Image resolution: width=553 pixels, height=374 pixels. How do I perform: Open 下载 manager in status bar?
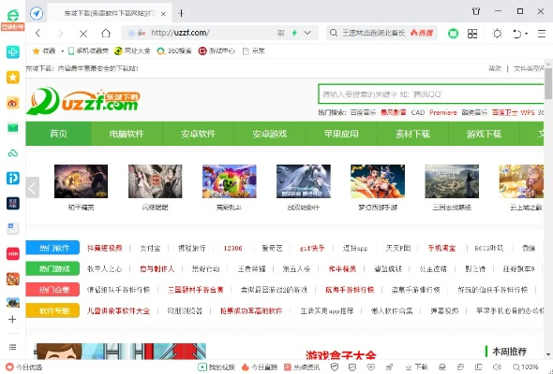(416, 367)
